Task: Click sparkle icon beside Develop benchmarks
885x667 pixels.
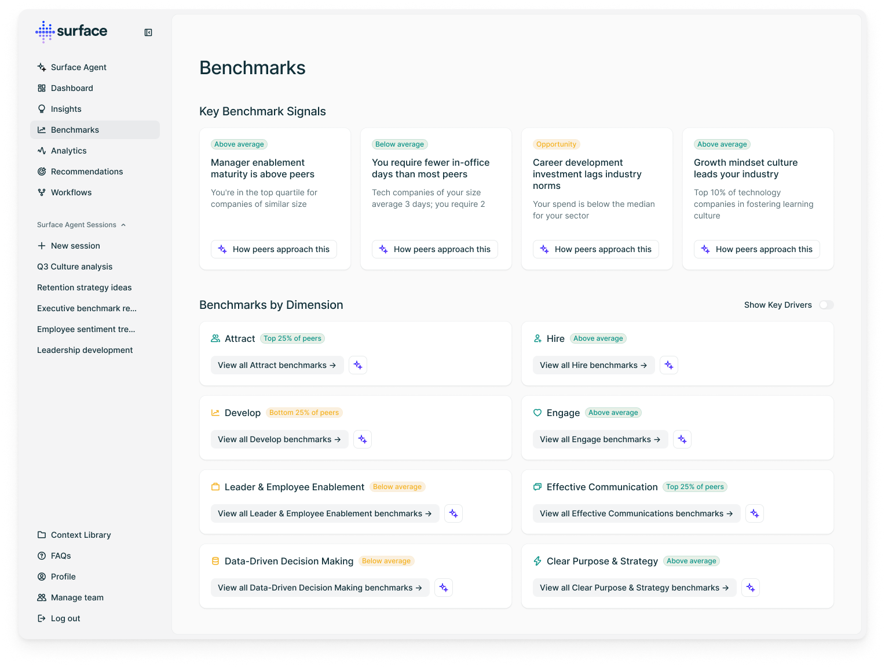Action: [x=363, y=439]
